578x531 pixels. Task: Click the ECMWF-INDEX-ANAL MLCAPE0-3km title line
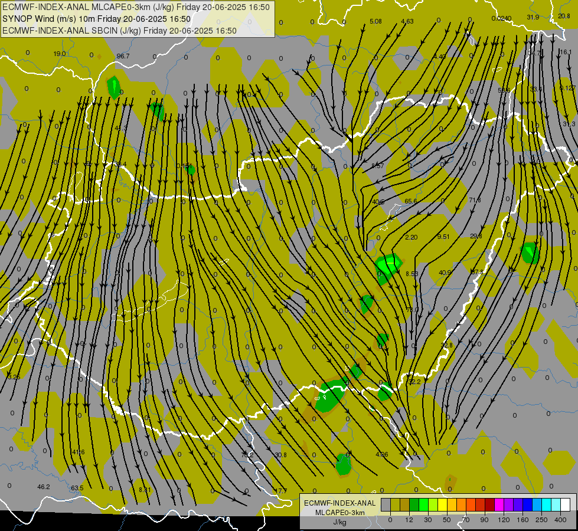[136, 7]
